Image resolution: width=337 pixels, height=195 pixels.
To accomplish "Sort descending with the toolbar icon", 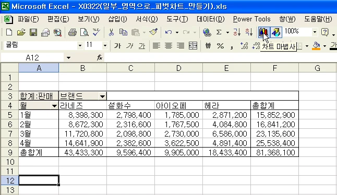I will tap(249, 32).
